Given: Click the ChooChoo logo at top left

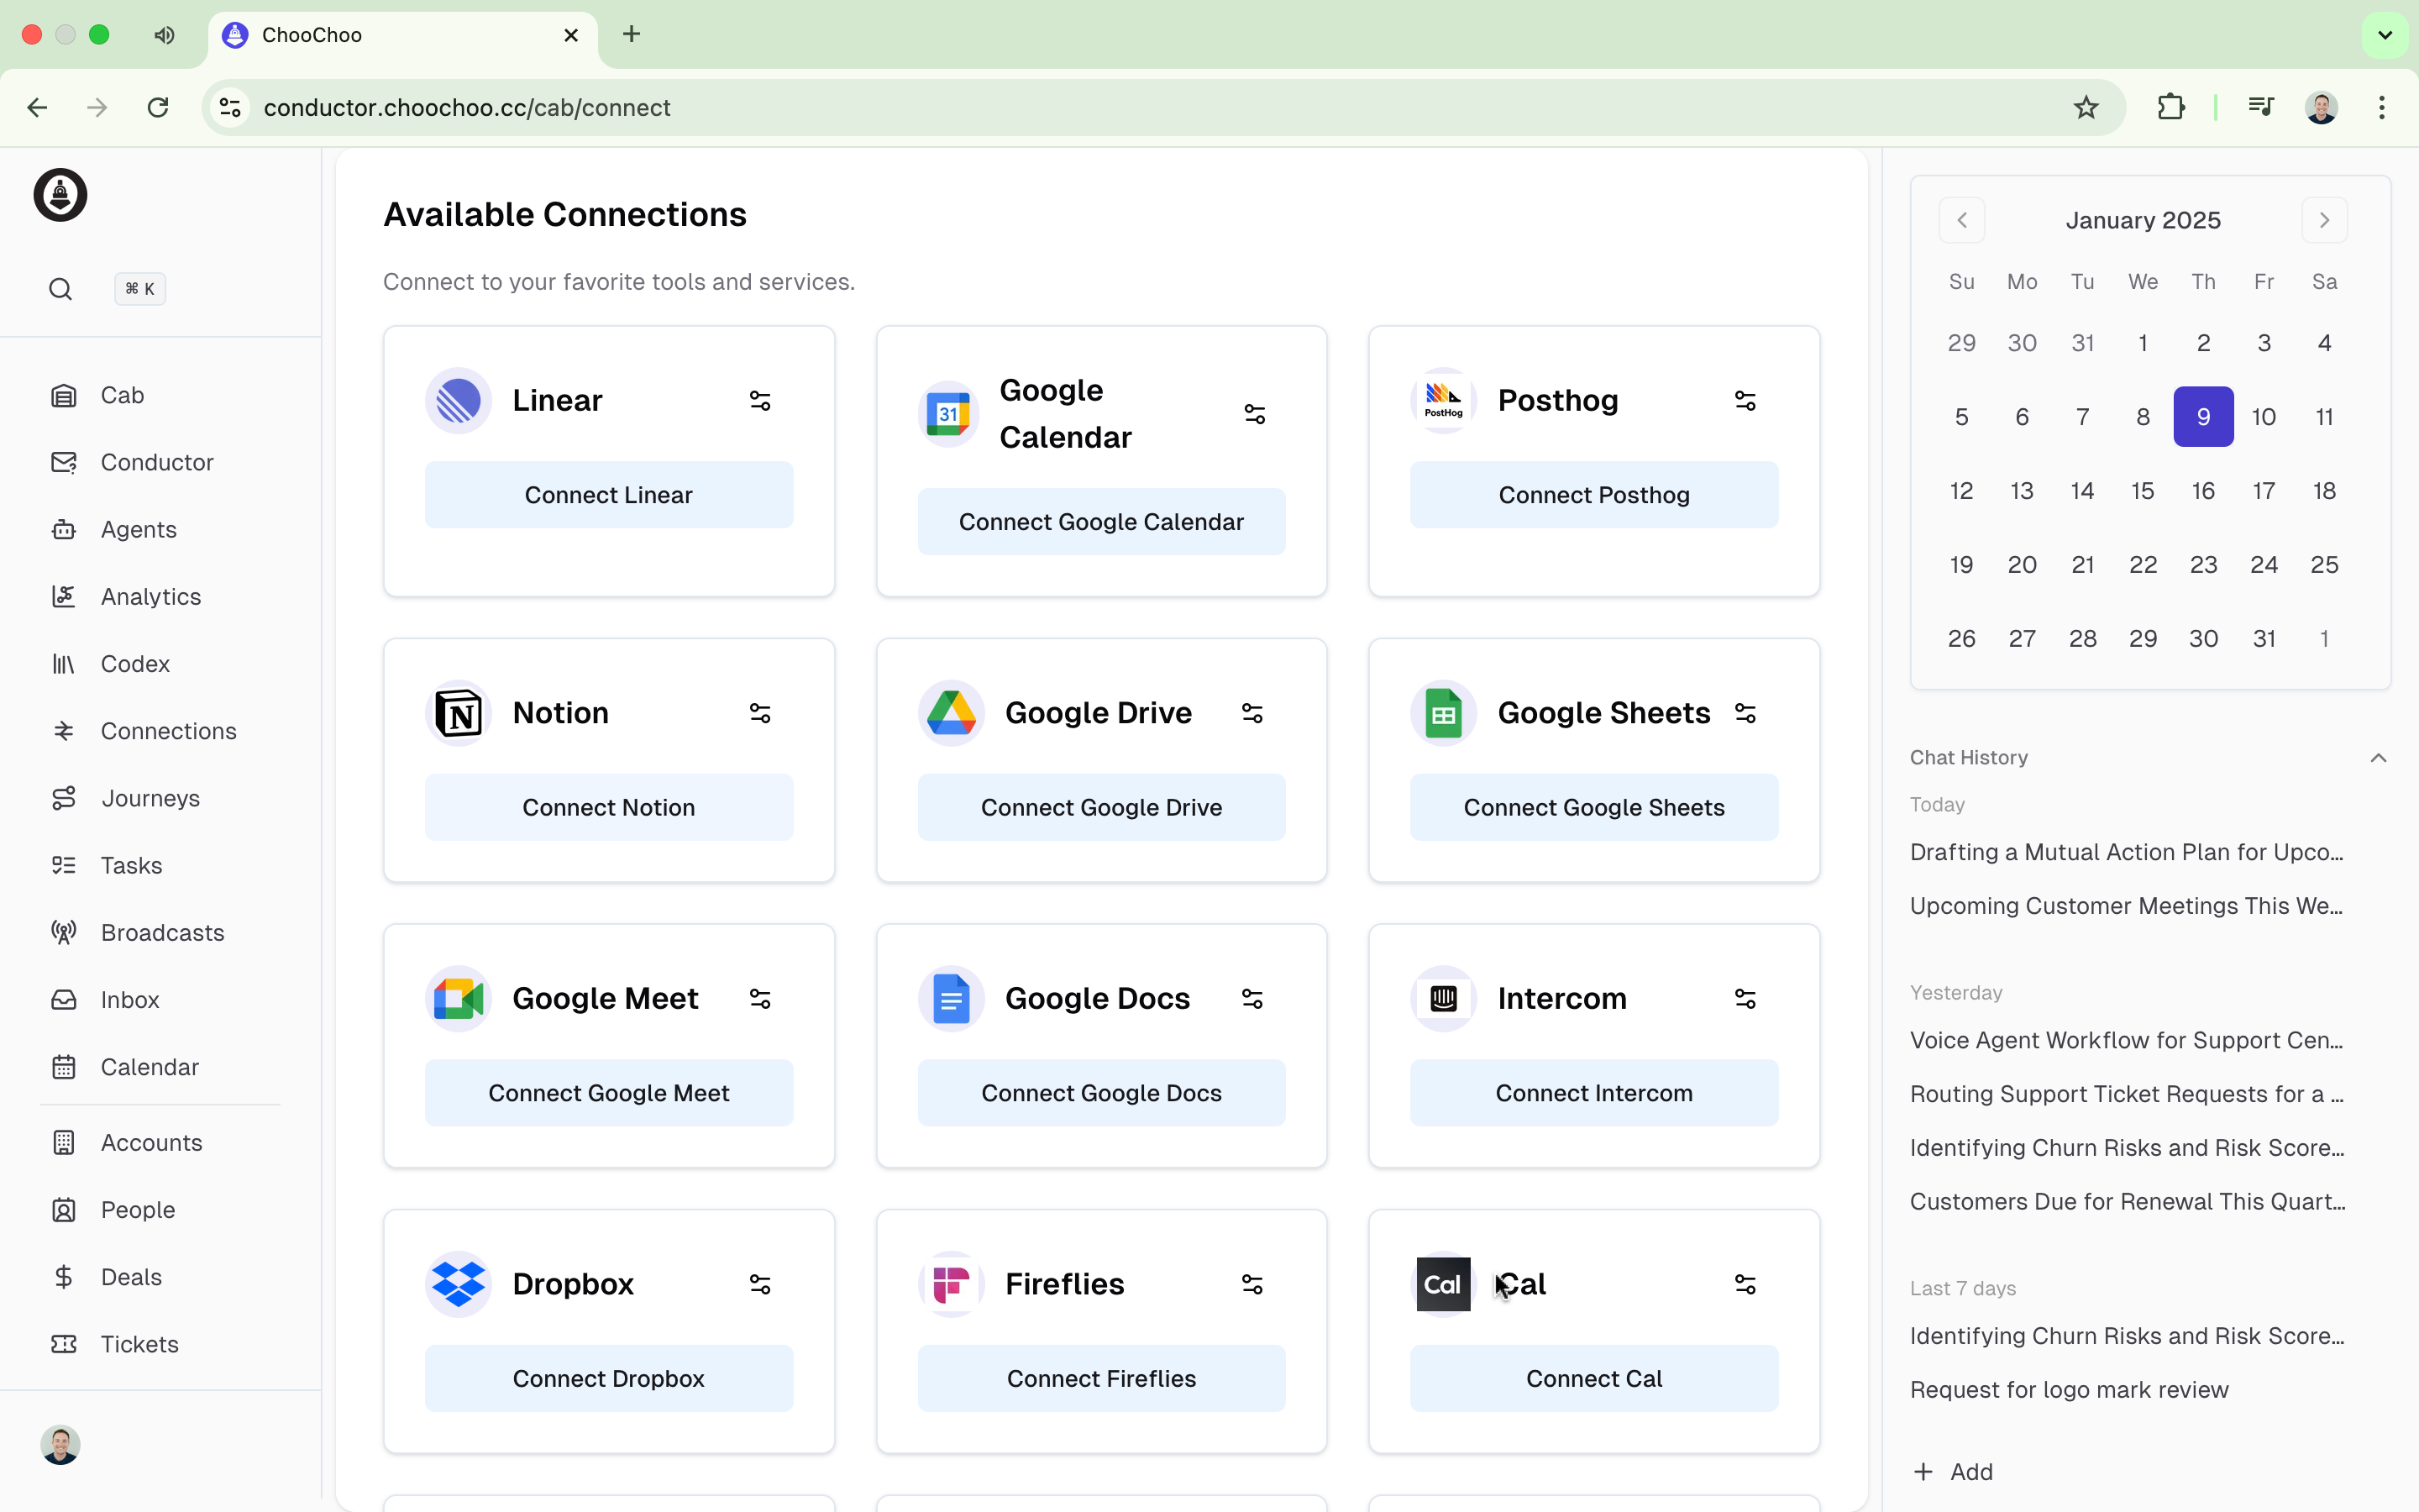Looking at the screenshot, I should pyautogui.click(x=60, y=195).
